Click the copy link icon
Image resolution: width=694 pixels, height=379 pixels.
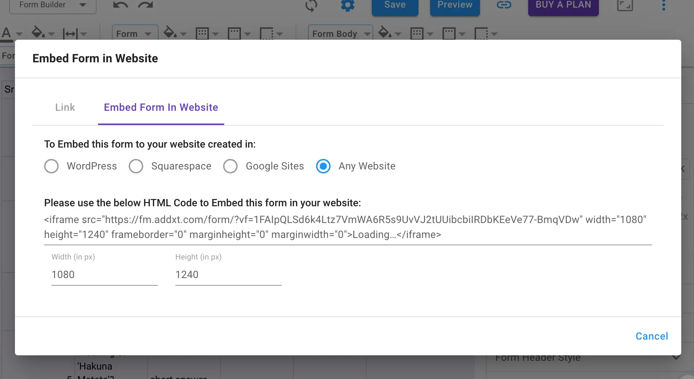(503, 5)
